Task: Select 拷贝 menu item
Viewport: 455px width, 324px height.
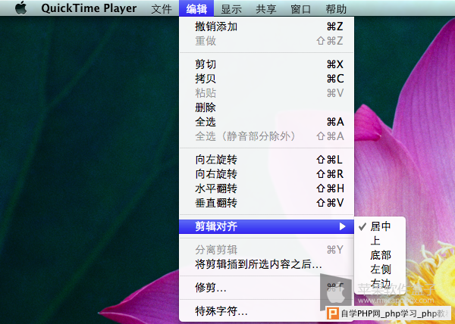Action: tap(266, 79)
